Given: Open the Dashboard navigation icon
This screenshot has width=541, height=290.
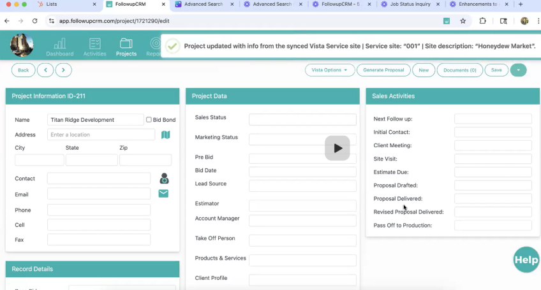Looking at the screenshot, I should point(60,47).
